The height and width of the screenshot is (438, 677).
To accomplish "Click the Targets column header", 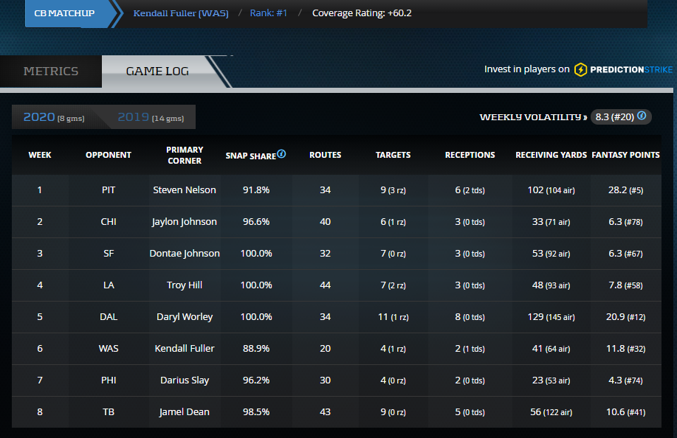I will click(x=393, y=156).
